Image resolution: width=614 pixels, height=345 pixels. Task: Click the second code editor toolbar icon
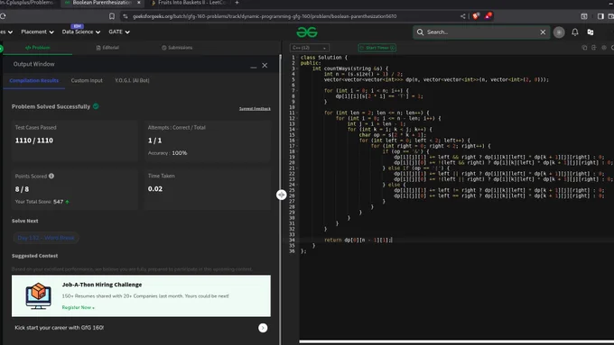click(x=593, y=48)
